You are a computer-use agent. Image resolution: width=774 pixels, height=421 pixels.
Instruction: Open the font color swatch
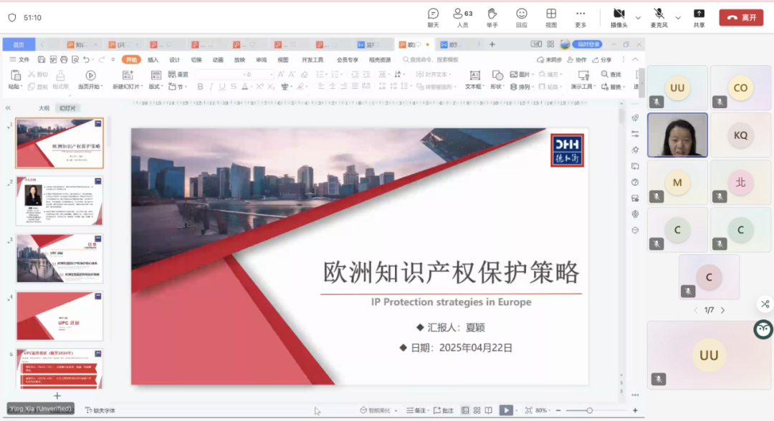[244, 86]
